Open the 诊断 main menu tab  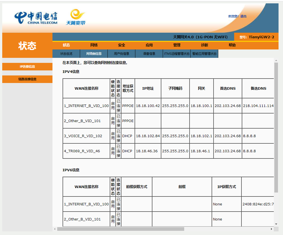205,45
